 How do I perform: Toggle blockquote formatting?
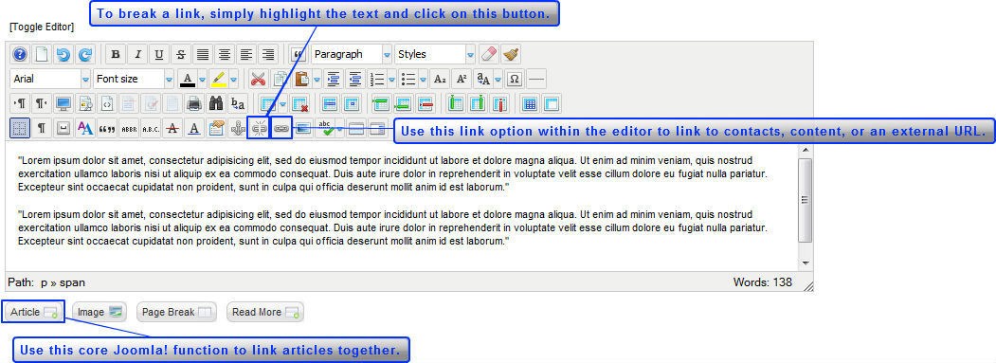pos(298,54)
